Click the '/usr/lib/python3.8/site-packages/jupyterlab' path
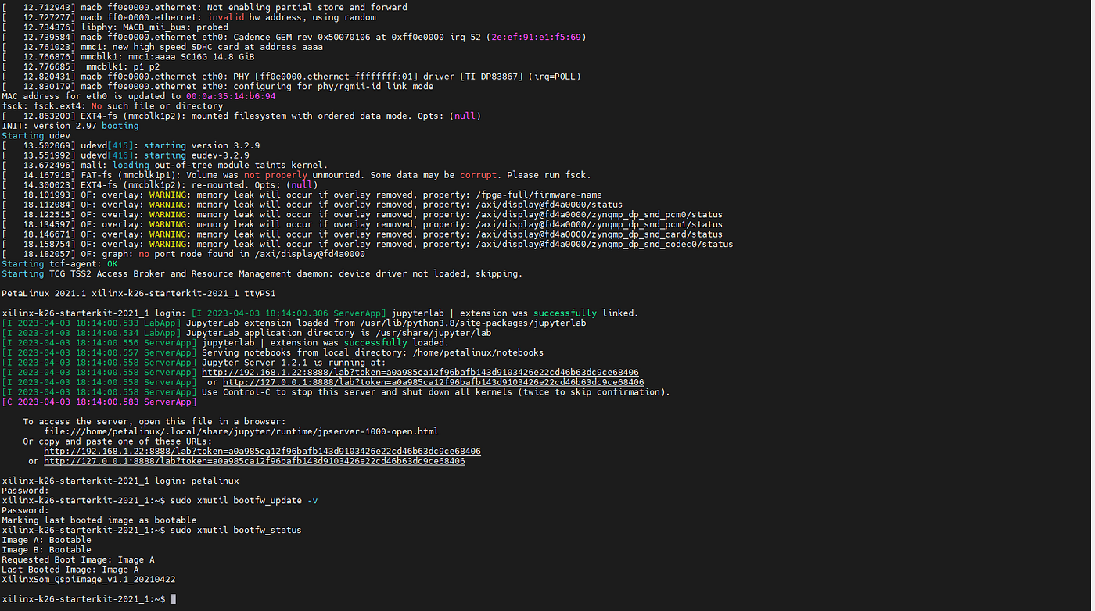The height and width of the screenshot is (611, 1095). [x=473, y=323]
